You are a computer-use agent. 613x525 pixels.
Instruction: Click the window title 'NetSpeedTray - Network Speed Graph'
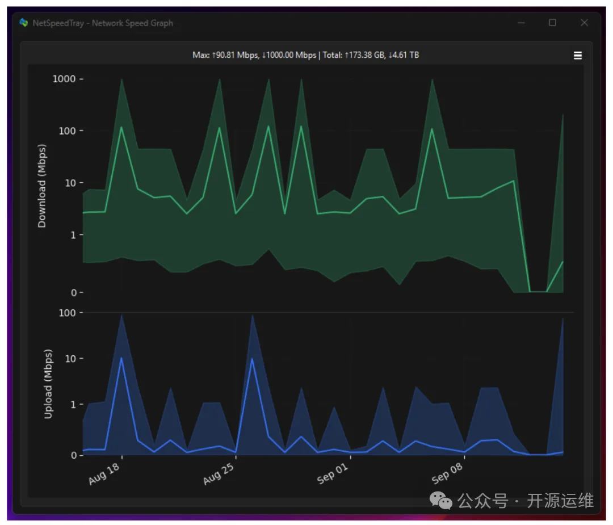click(x=103, y=23)
